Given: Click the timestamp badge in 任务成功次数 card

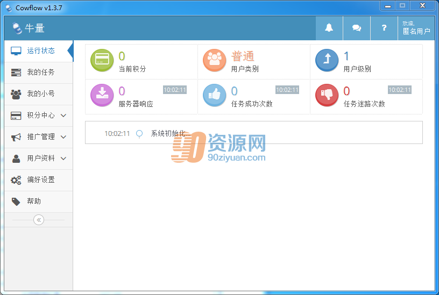Looking at the screenshot, I should coord(287,90).
